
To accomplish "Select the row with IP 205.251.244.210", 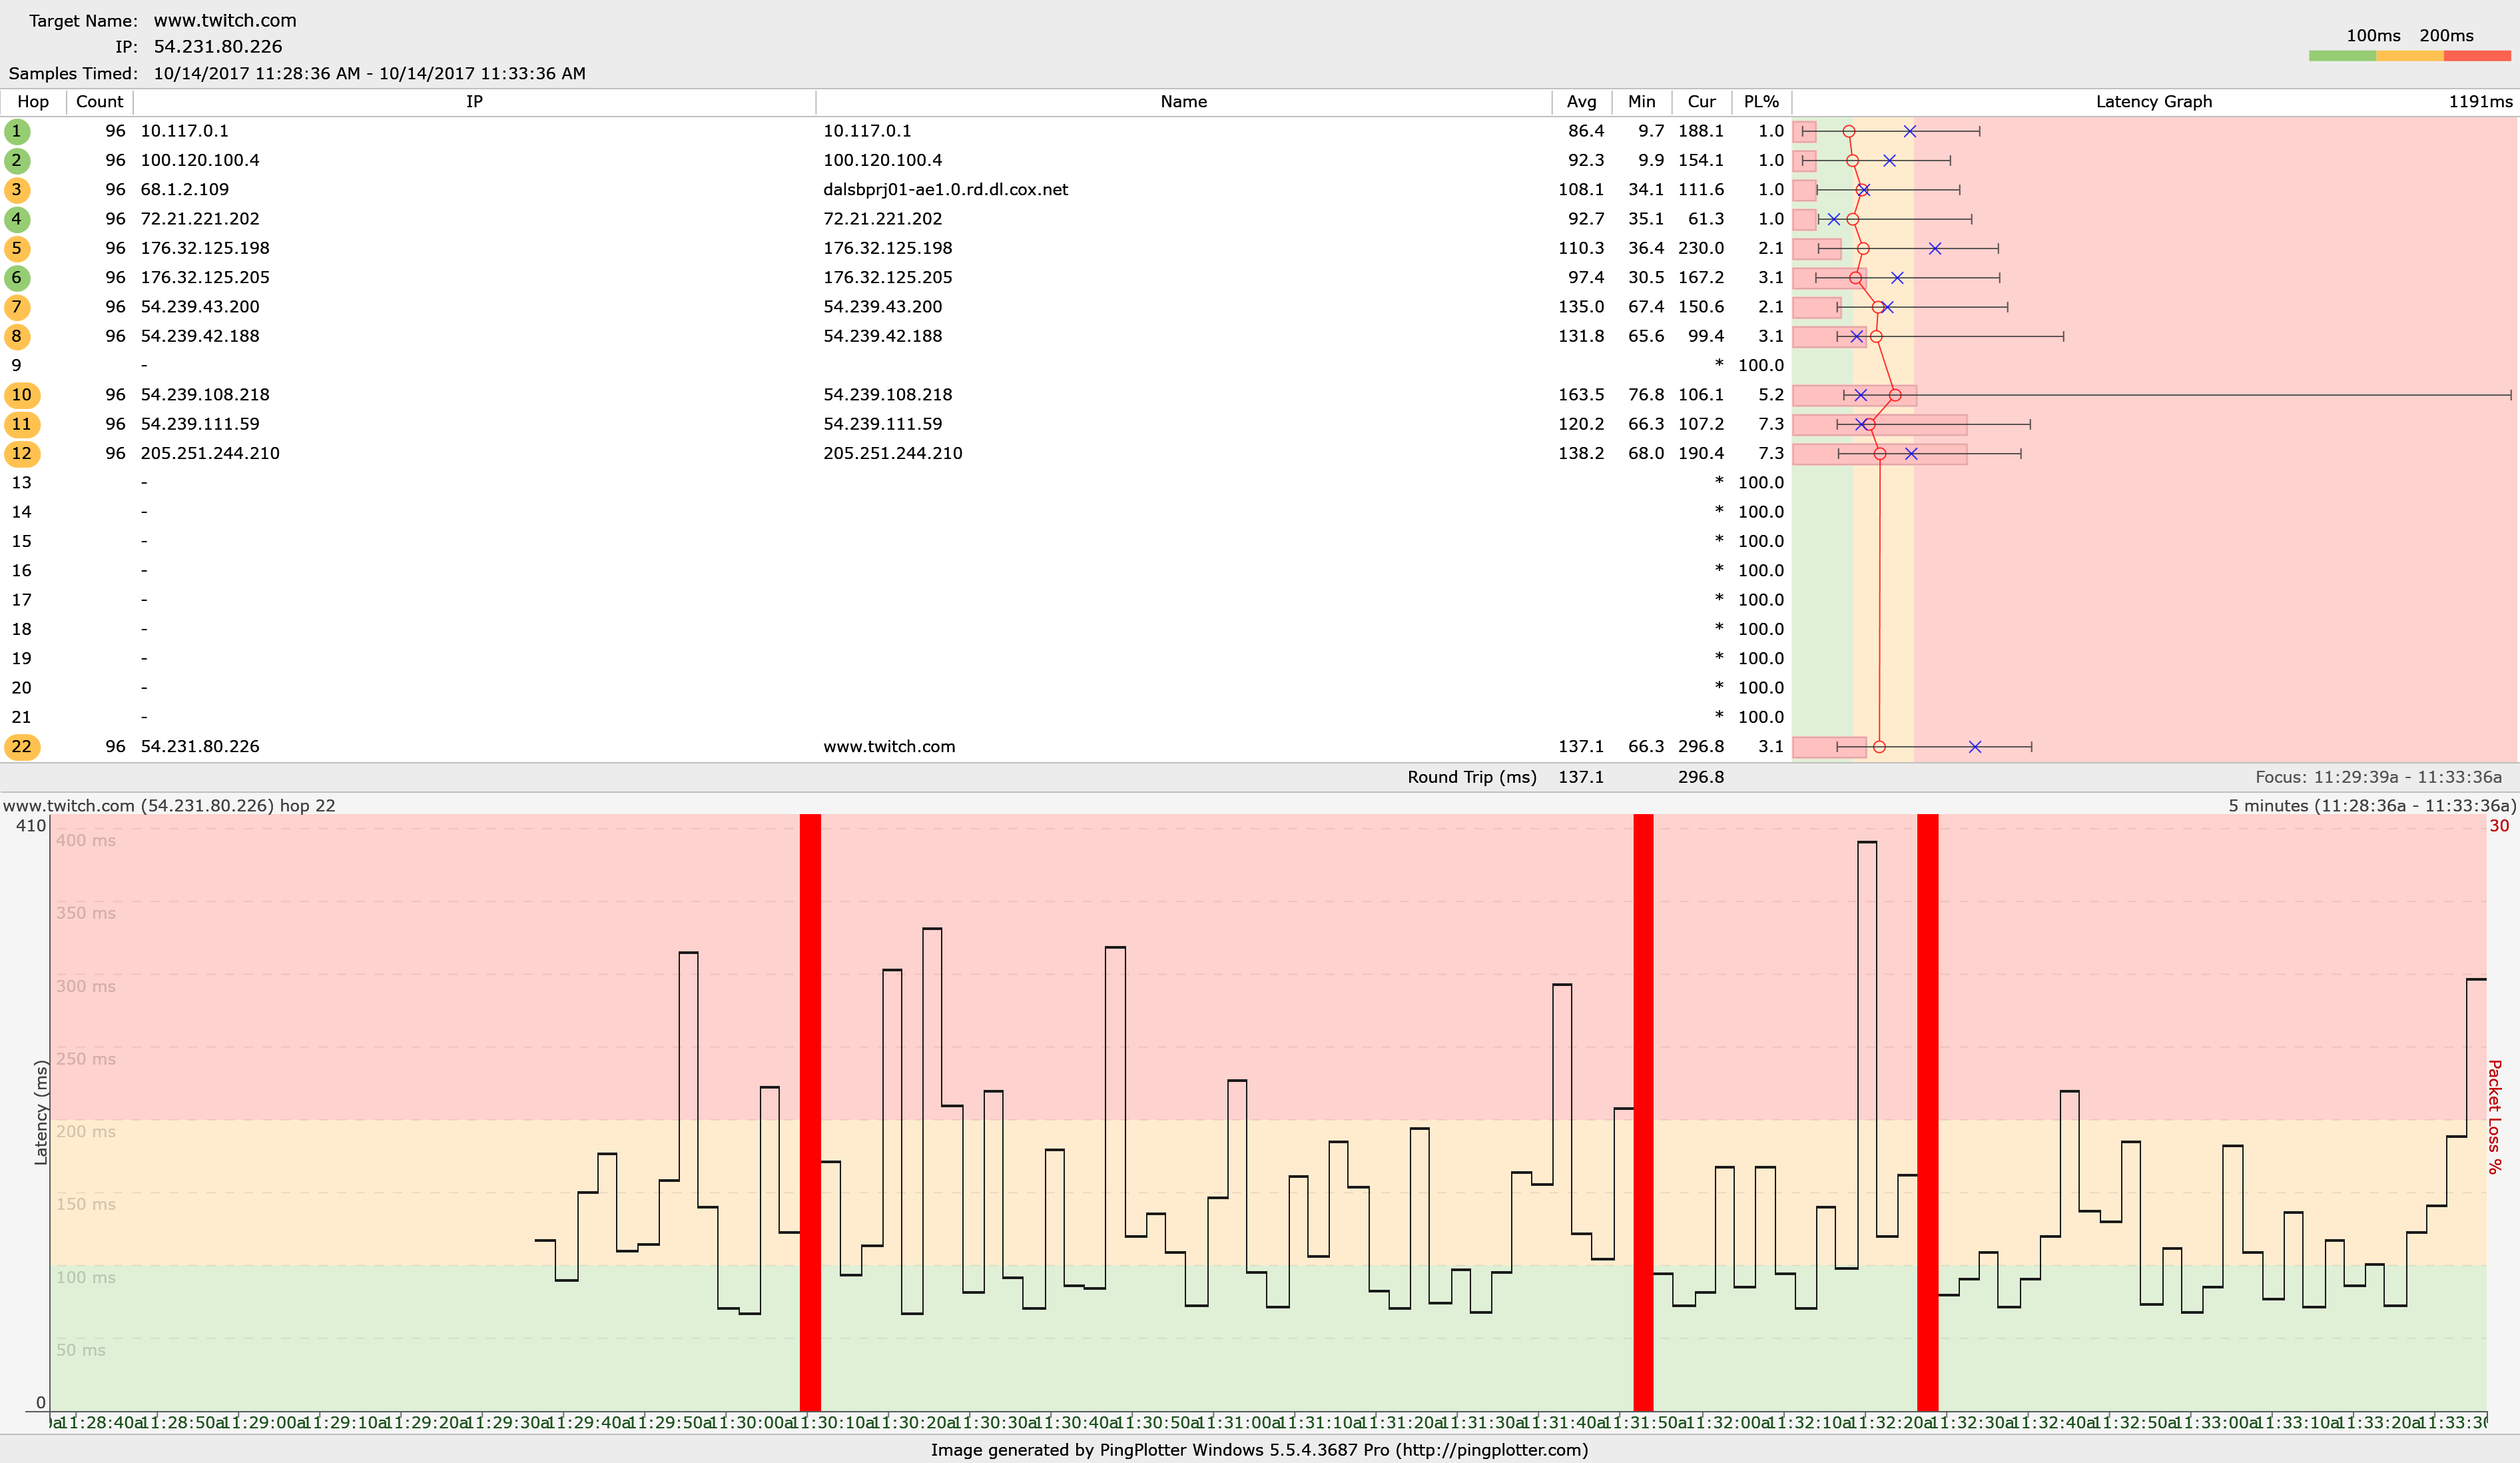I will pos(210,453).
